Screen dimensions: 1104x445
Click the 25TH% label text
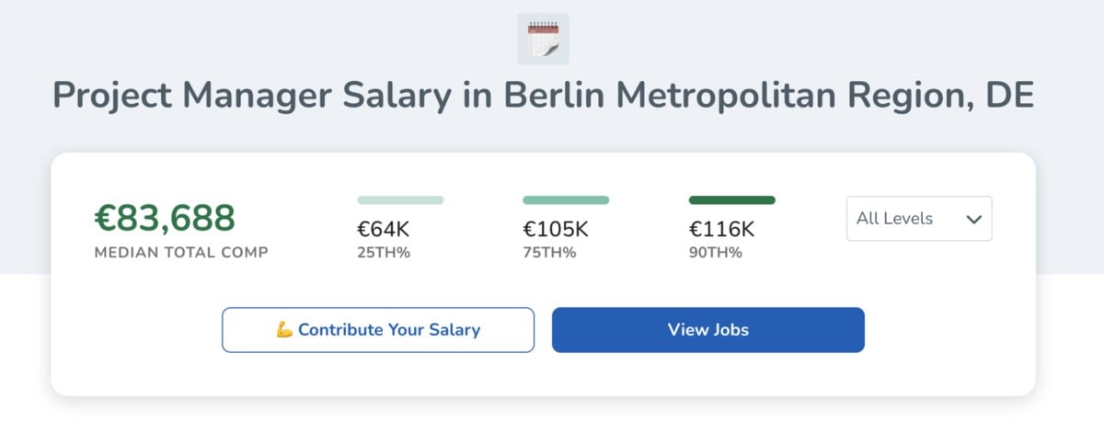click(384, 253)
